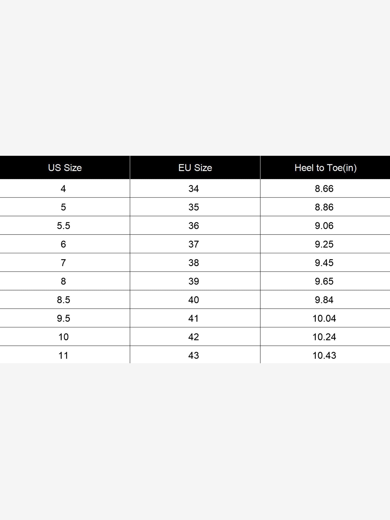
Task: Click EU size 37 cell
Action: [x=195, y=244]
